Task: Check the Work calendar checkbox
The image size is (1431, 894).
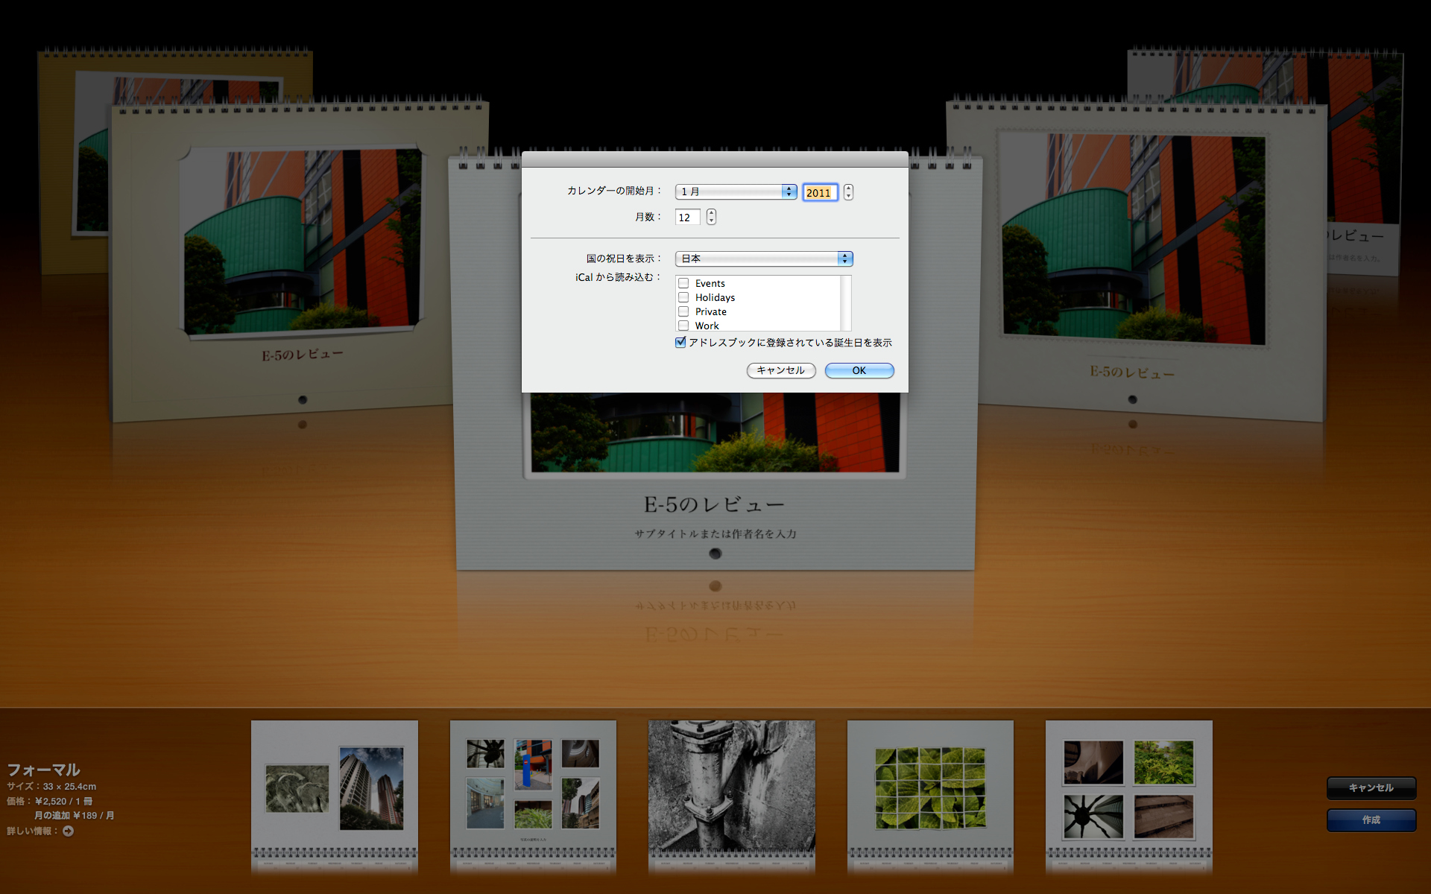Action: click(683, 326)
